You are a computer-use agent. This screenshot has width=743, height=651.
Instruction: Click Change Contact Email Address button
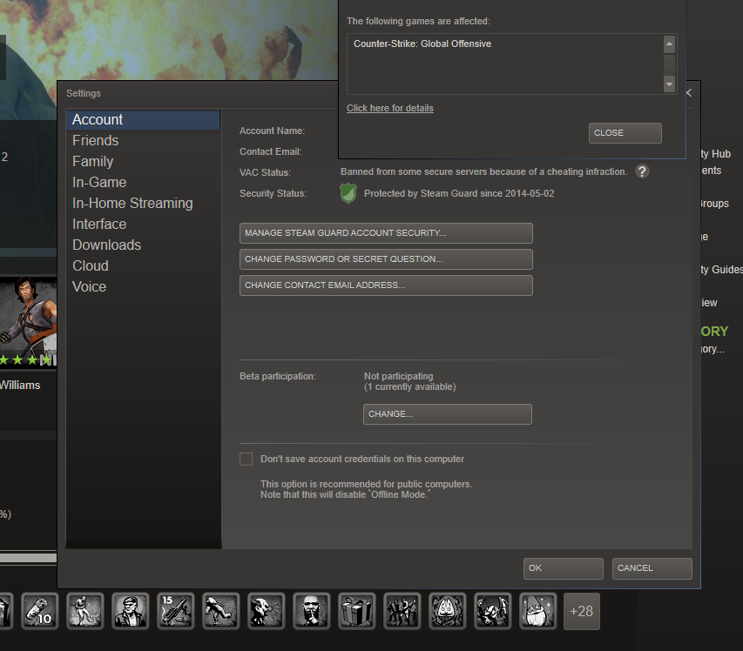click(386, 285)
